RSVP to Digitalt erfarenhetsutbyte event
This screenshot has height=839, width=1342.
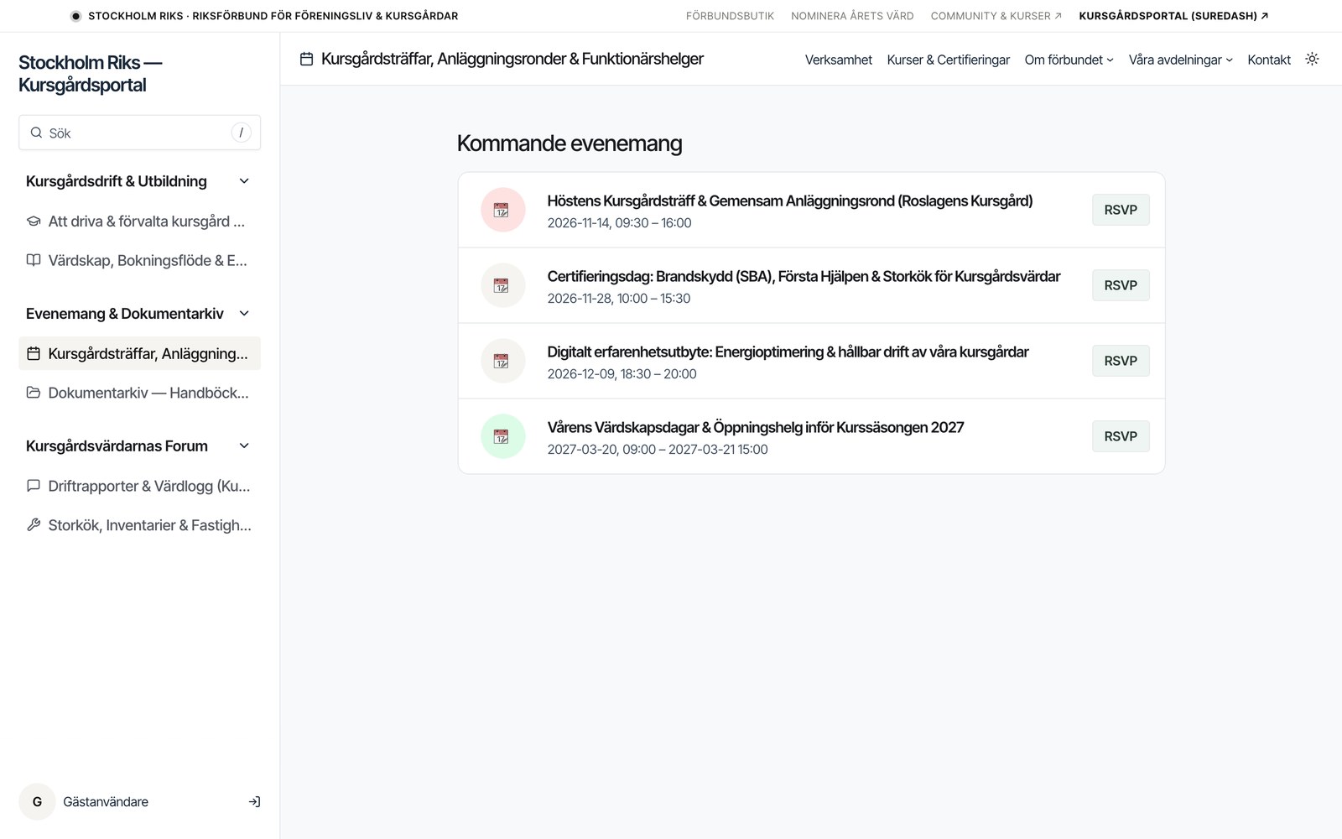click(x=1121, y=361)
